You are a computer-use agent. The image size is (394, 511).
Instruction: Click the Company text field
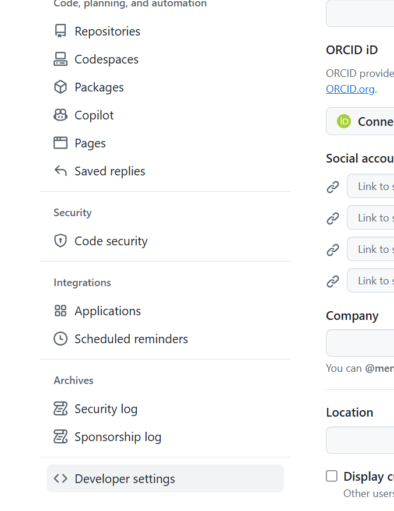[x=361, y=343]
